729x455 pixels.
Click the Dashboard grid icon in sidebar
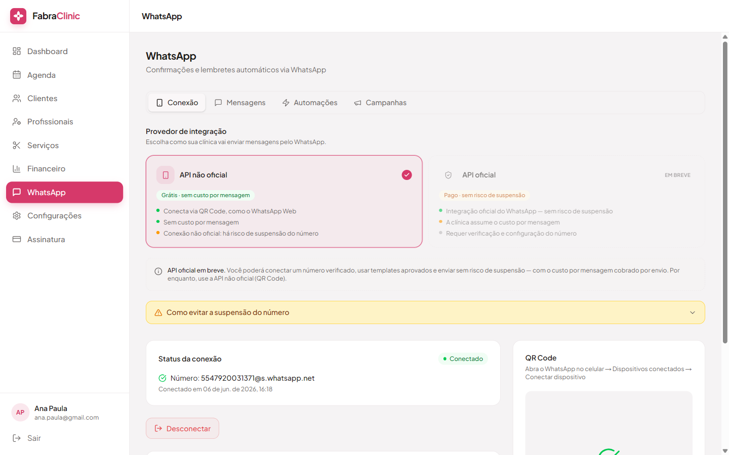(17, 51)
